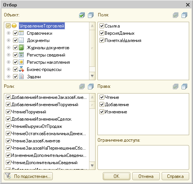193x184 pixels.
Task: Uncheck the ДобавлениеИзменениеПоручений role checkbox
Action: click(x=8, y=105)
